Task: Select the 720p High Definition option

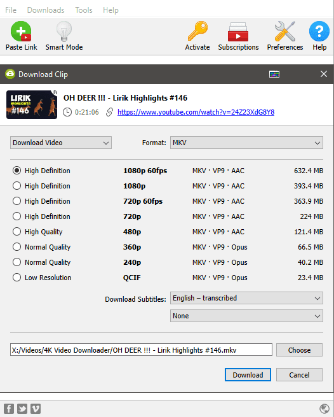Action: 17,216
